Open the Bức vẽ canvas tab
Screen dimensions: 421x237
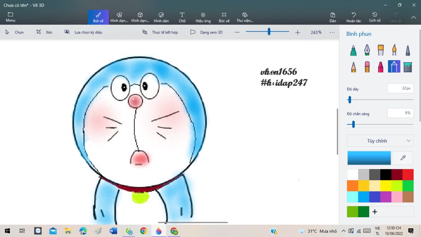click(224, 17)
